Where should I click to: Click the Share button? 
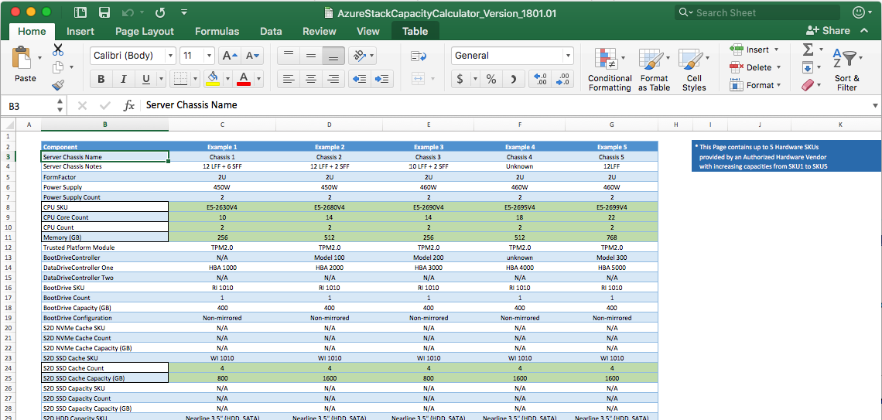tap(829, 30)
